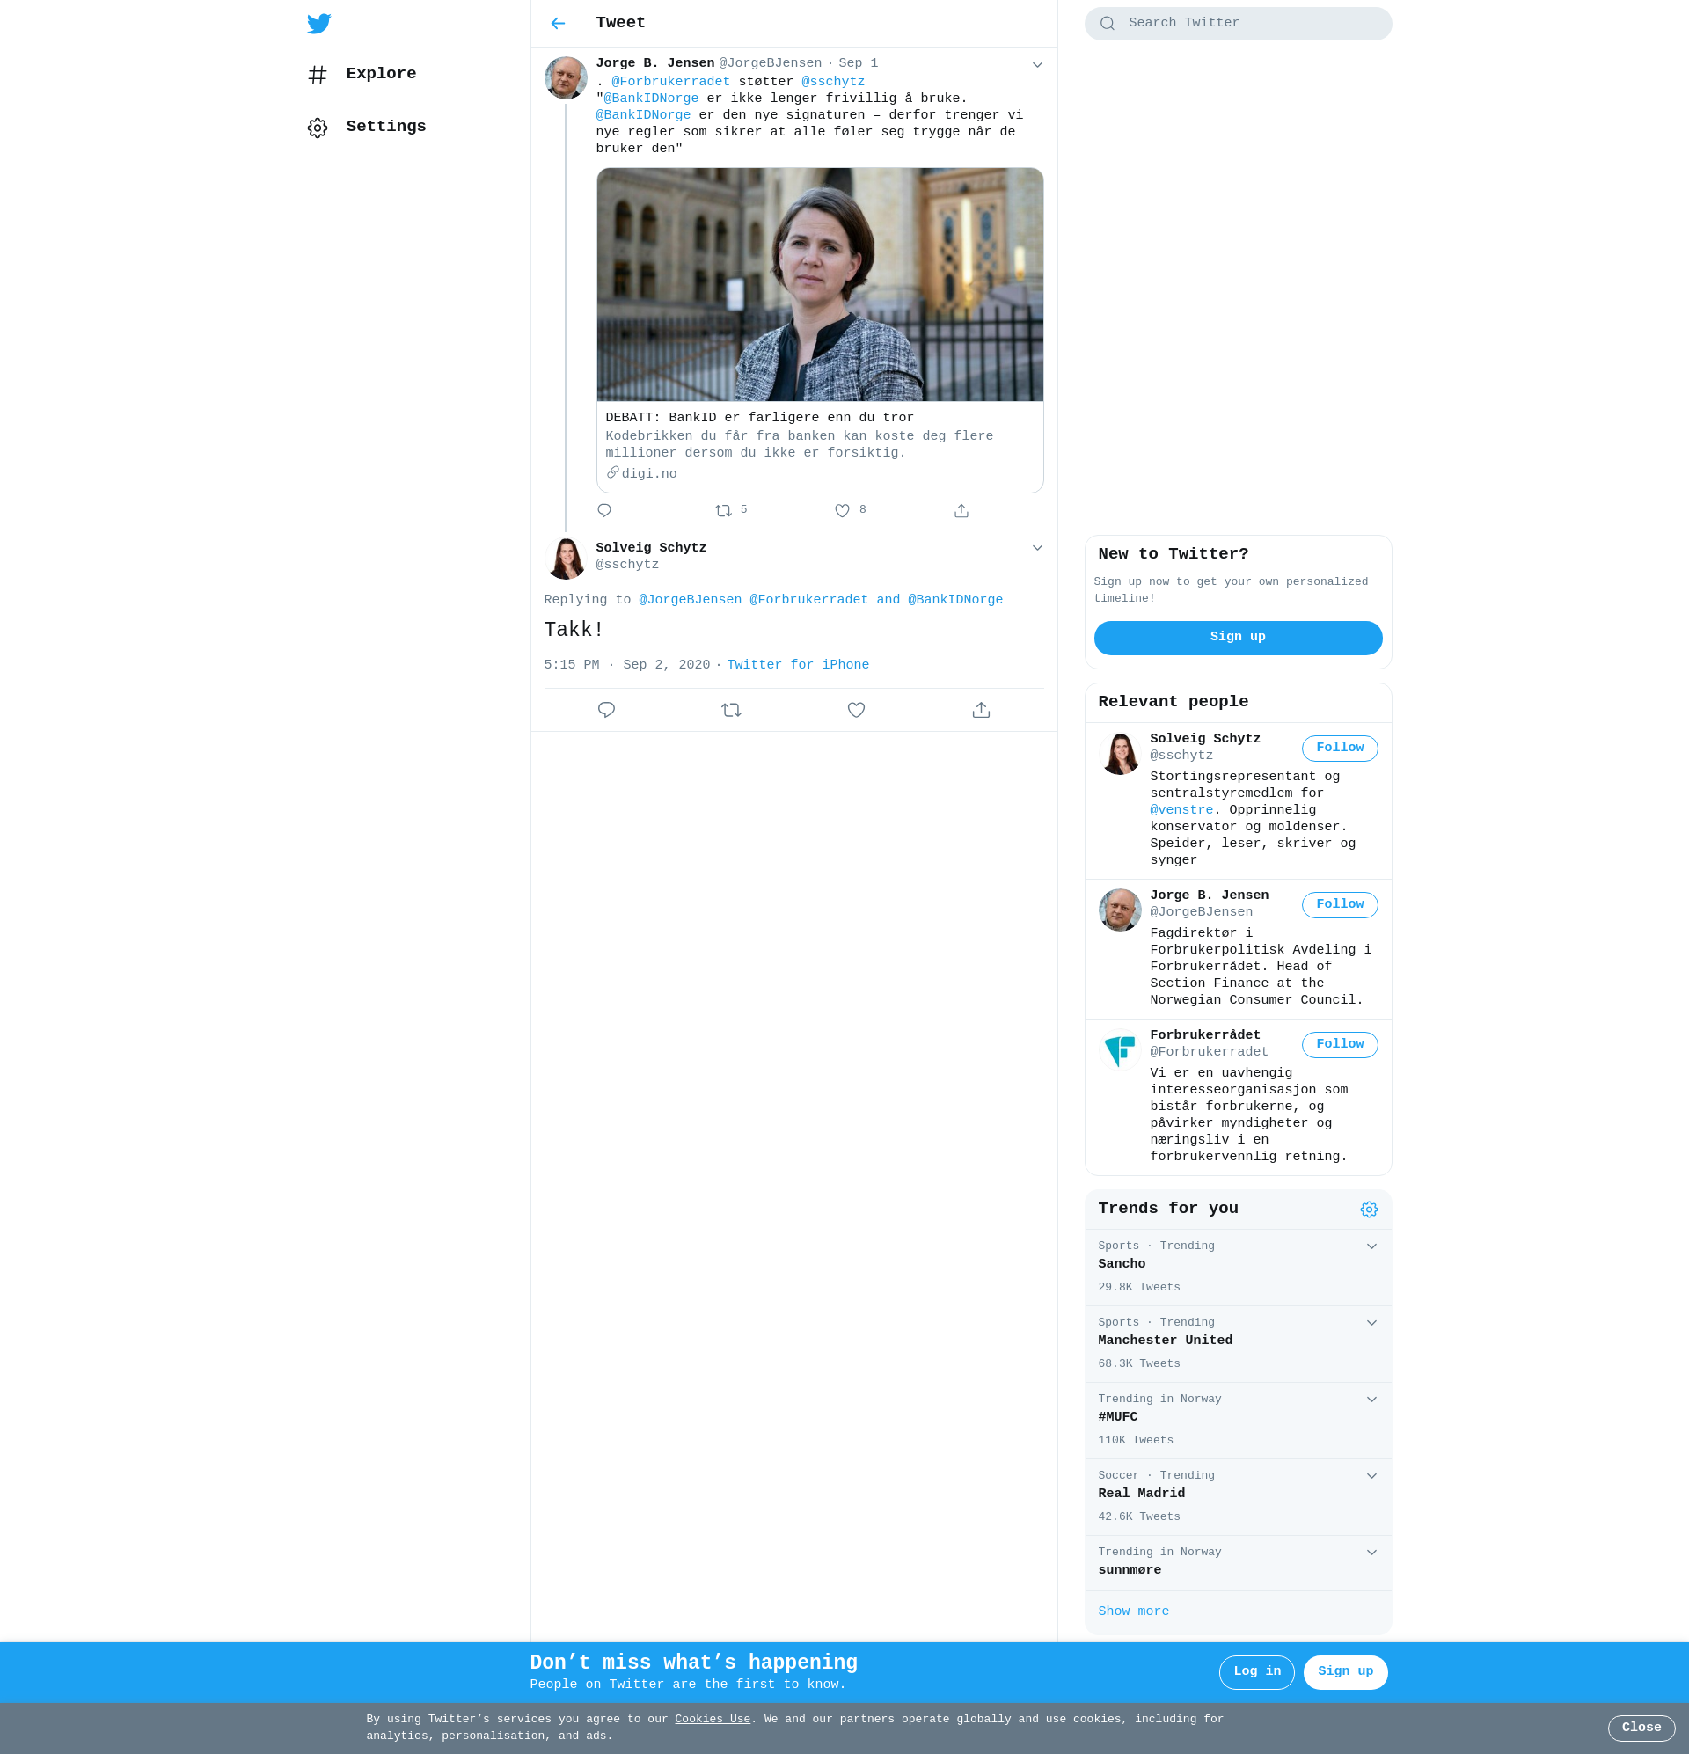Viewport: 1689px width, 1754px height.
Task: Click the @venstre link in Schytz bio
Action: pyautogui.click(x=1181, y=810)
